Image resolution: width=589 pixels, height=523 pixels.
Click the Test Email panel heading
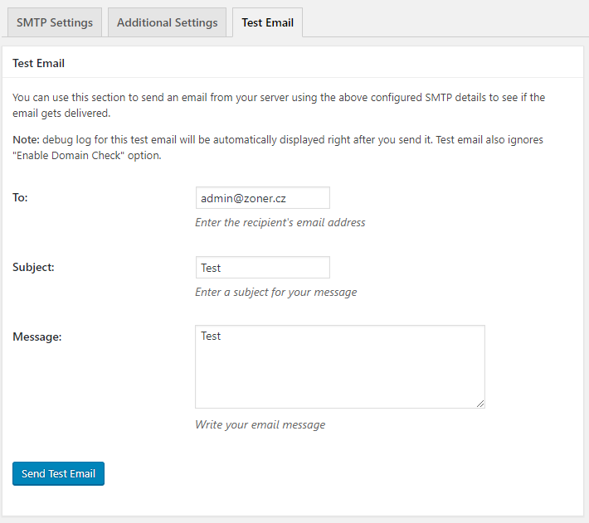tap(39, 63)
